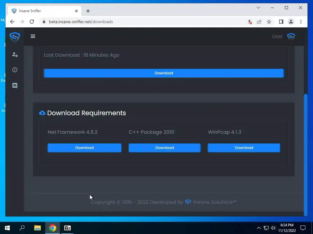Open the taskbar clock and date

tap(287, 228)
